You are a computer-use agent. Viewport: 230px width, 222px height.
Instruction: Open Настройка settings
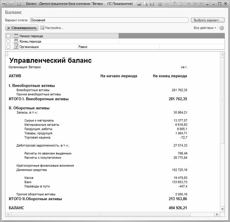52,28
